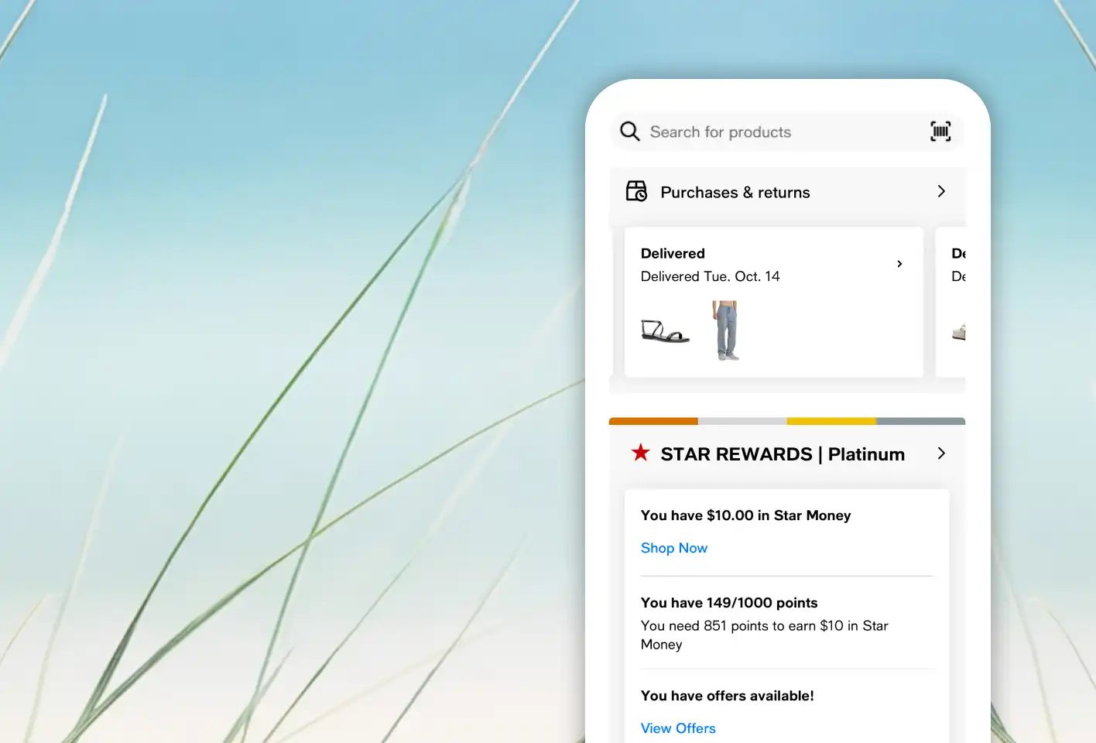This screenshot has height=743, width=1096.
Task: Open the barcode scanner
Action: [940, 132]
